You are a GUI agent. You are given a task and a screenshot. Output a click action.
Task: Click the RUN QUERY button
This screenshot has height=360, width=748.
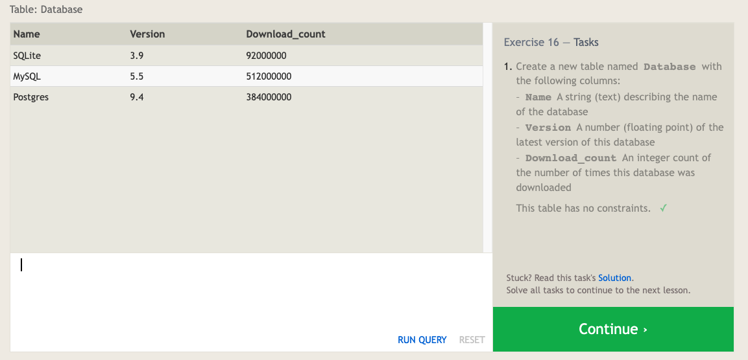click(x=422, y=340)
